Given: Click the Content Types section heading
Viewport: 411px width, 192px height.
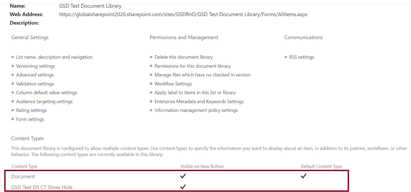Looking at the screenshot, I should pos(27,139).
